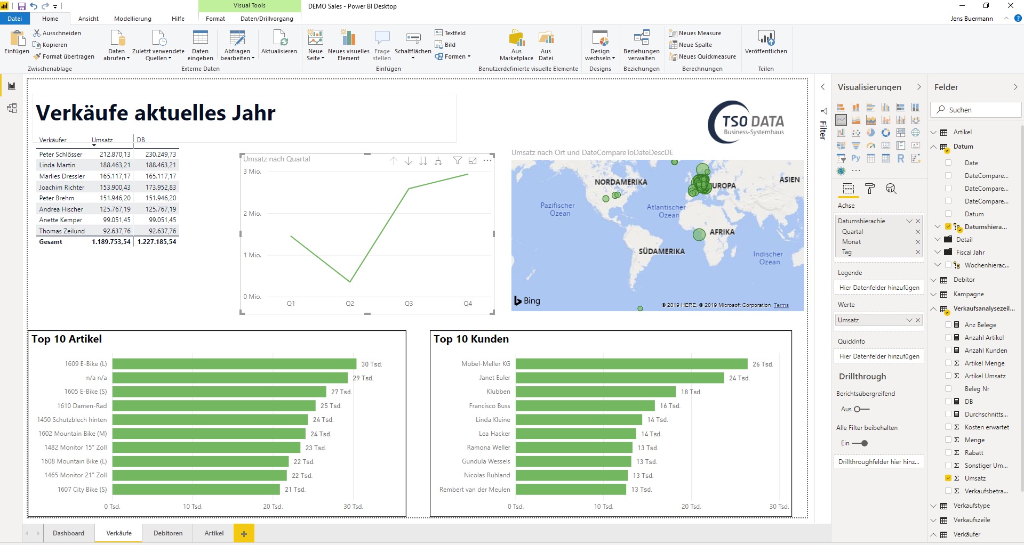Select the ArcGIS map visualization icon
1024x545 pixels.
(x=841, y=171)
